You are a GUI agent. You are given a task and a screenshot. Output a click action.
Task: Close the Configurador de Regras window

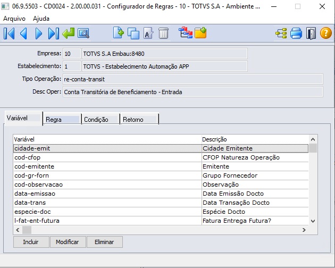322,6
